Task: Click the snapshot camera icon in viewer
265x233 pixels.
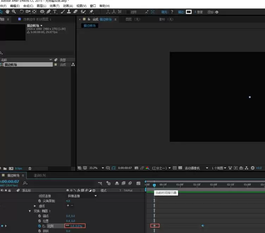Action: pos(136,168)
